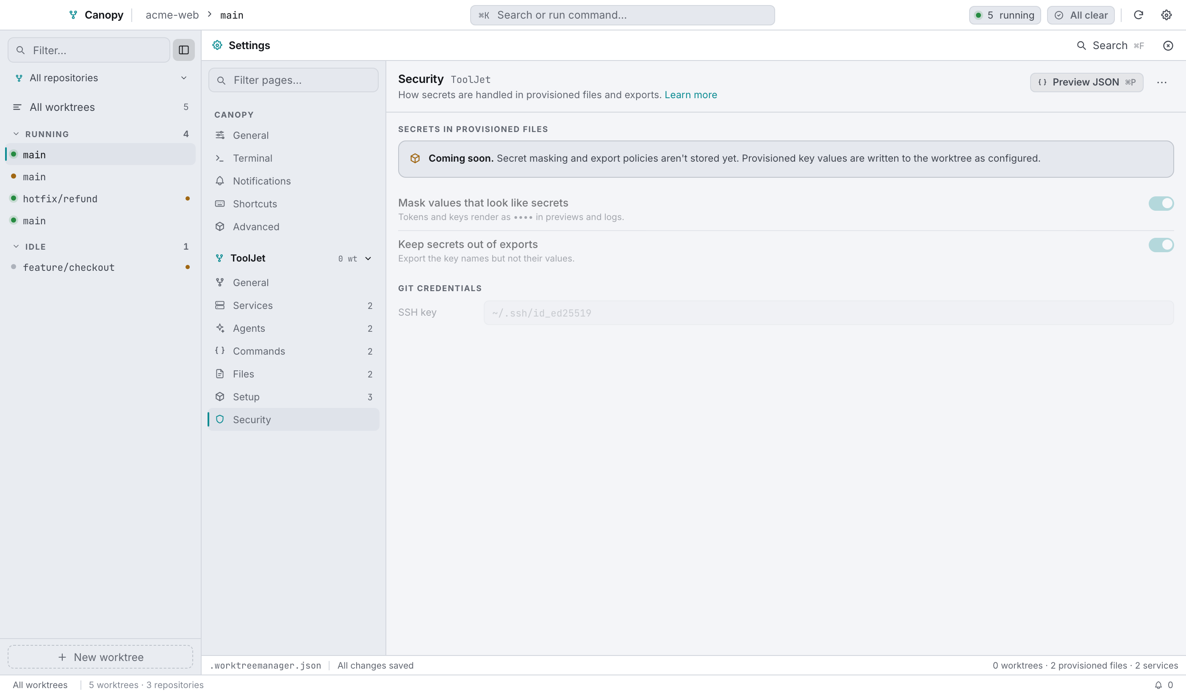Viewport: 1186px width, 694px height.
Task: Click .worktreemanager.json in footer
Action: (x=266, y=665)
